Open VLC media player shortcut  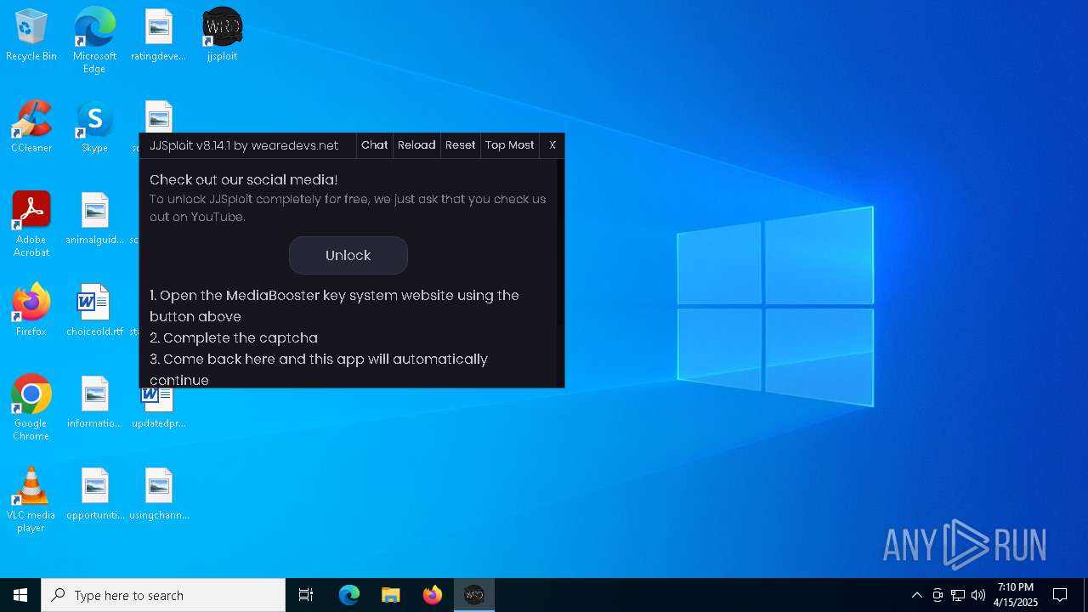[x=31, y=500]
